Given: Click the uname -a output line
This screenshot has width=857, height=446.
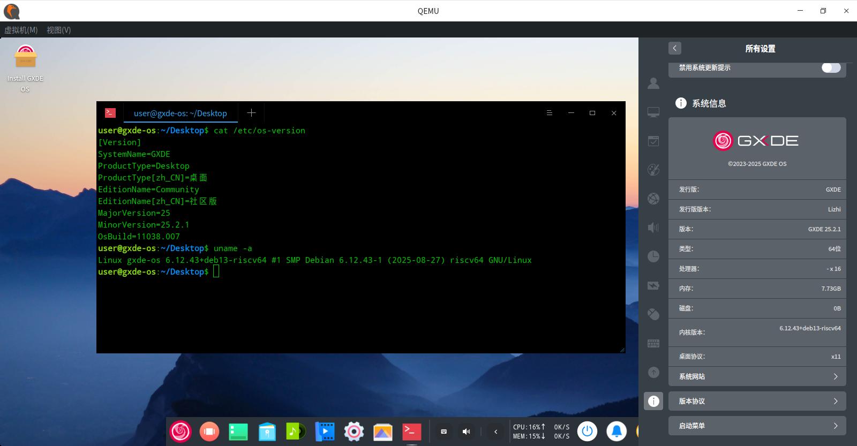Looking at the screenshot, I should pyautogui.click(x=315, y=260).
